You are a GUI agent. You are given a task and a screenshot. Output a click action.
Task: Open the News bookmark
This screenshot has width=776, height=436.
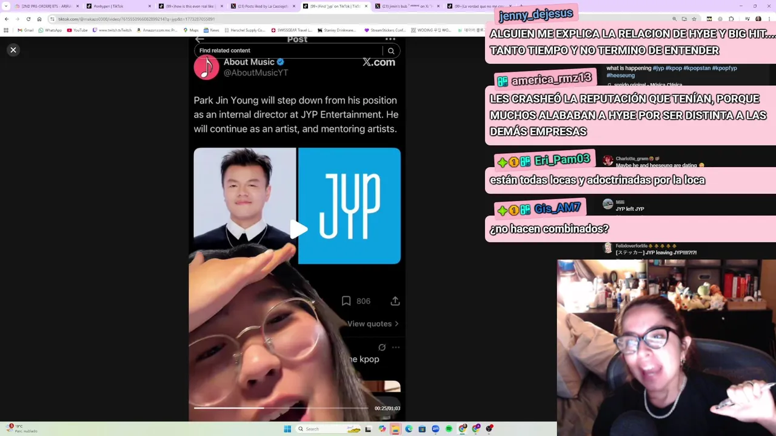[x=211, y=30]
